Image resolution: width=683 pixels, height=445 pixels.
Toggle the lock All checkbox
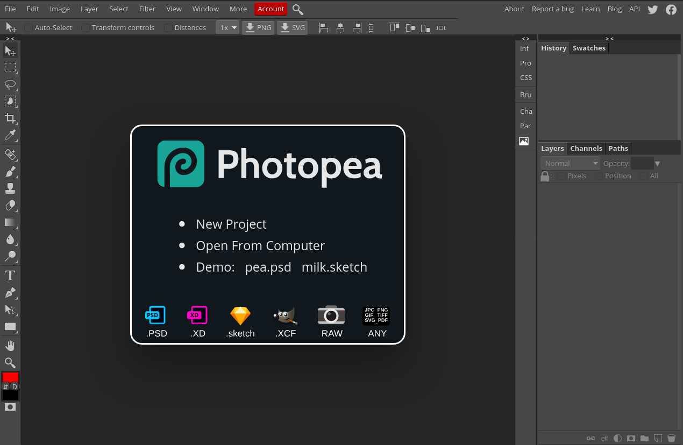[644, 176]
